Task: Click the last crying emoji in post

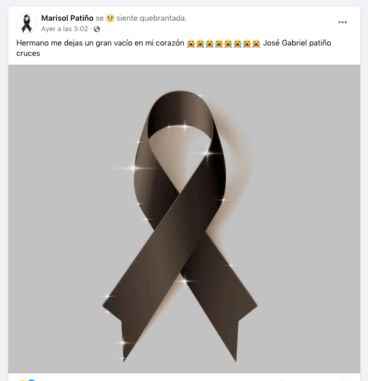Action: [x=256, y=43]
